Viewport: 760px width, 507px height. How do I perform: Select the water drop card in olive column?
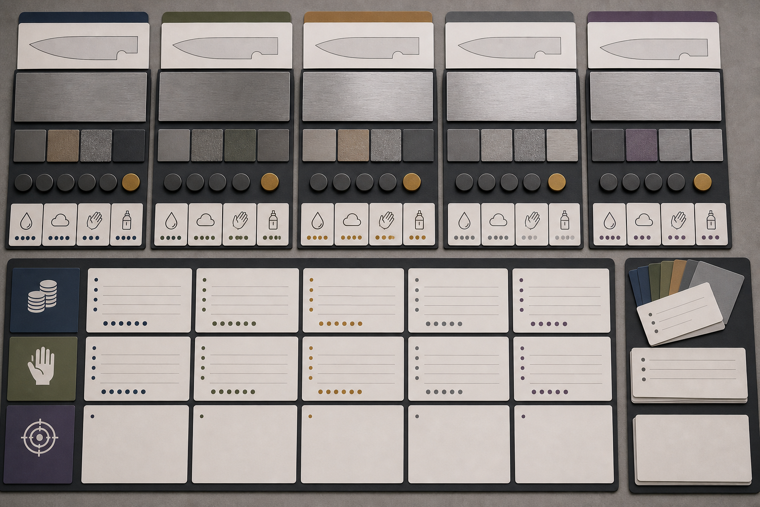171,224
